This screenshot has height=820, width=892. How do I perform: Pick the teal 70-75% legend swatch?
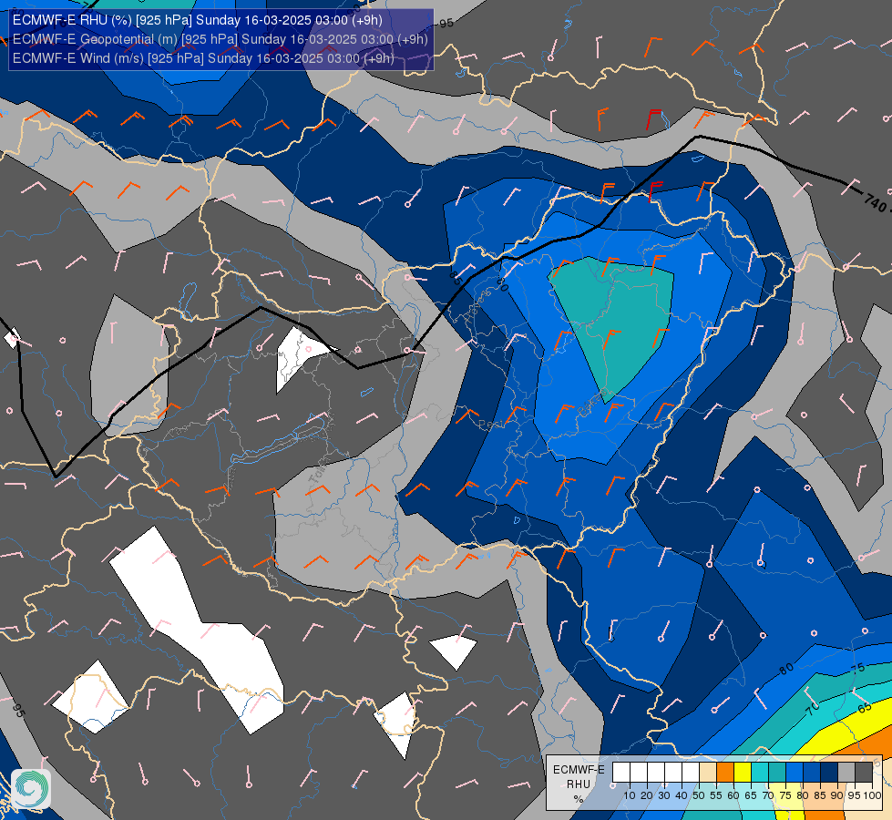pyautogui.click(x=777, y=773)
